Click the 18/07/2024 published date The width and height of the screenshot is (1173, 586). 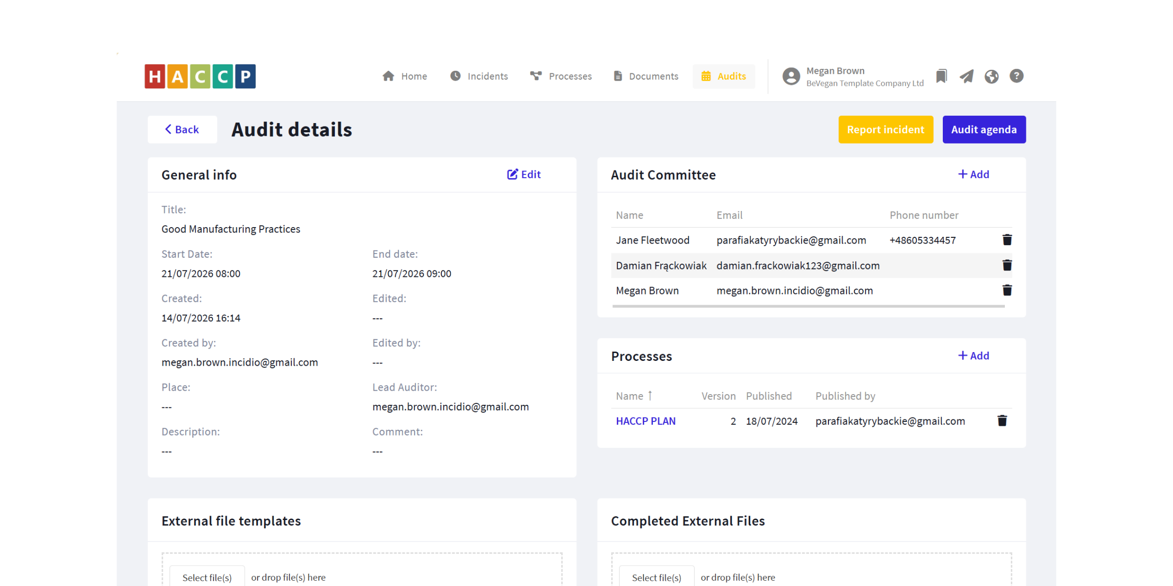pyautogui.click(x=772, y=421)
